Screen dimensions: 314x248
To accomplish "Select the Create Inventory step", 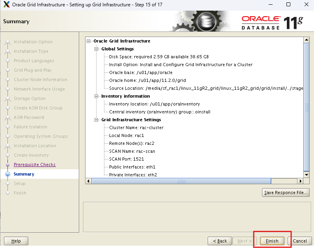I will [x=31, y=155].
